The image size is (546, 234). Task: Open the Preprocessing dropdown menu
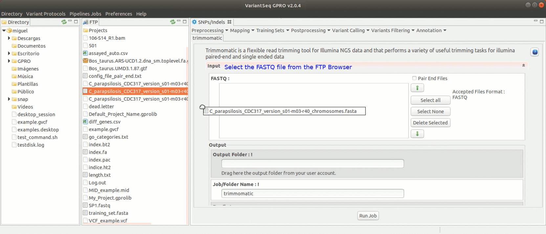click(x=210, y=30)
